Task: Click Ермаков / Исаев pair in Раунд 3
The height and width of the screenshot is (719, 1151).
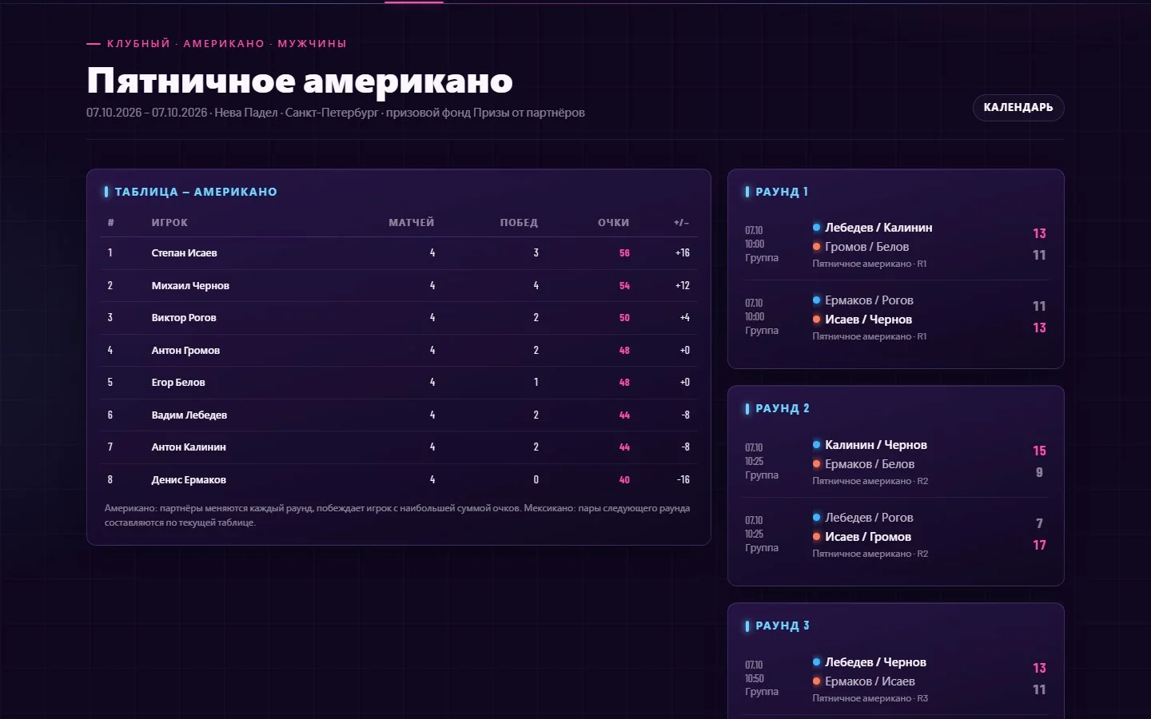Action: point(870,681)
